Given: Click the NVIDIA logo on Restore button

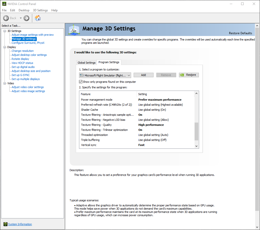Looking at the screenshot, I should tap(182, 75).
